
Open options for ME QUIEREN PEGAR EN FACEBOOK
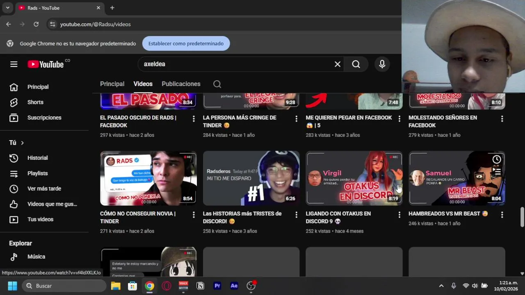click(399, 119)
